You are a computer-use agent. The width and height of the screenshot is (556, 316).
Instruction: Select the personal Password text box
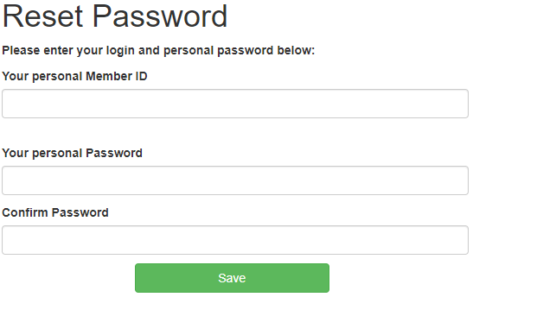(x=235, y=180)
